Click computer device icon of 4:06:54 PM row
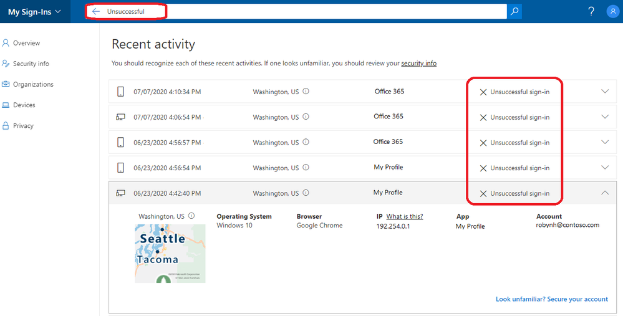This screenshot has height=316, width=623. 120,117
